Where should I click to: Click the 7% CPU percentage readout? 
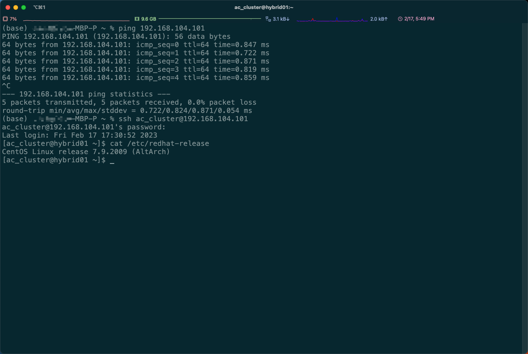(x=13, y=18)
